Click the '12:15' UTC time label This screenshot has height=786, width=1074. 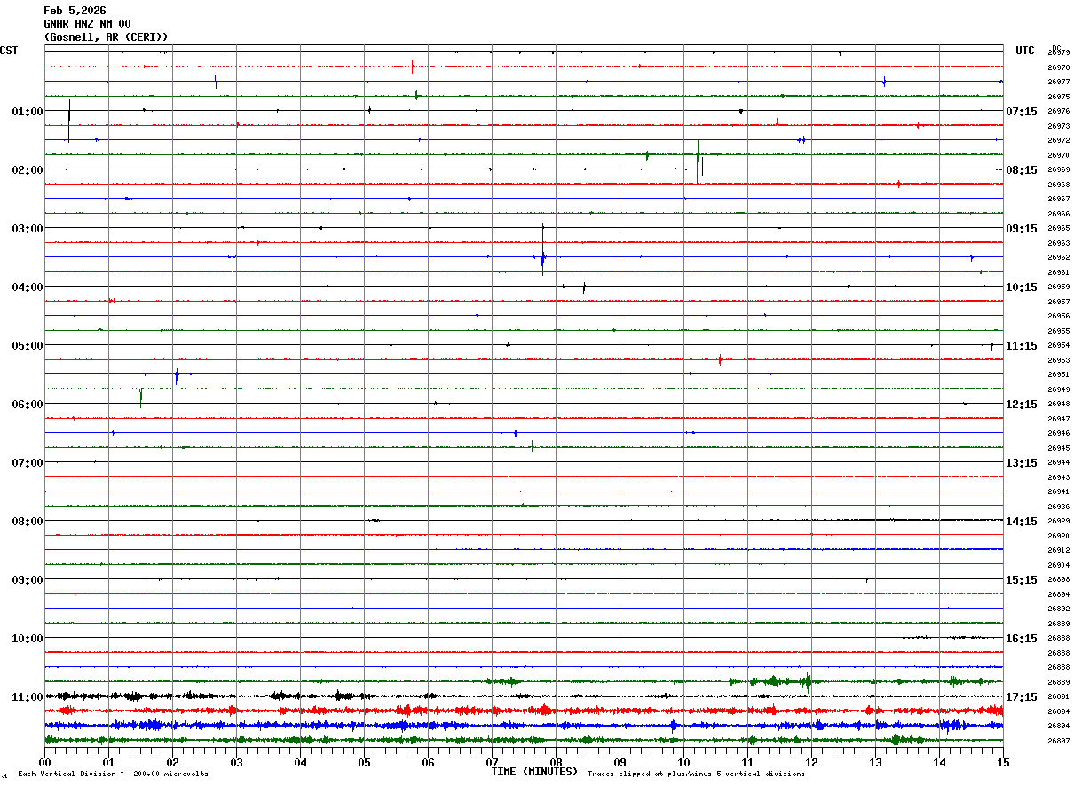click(1021, 405)
